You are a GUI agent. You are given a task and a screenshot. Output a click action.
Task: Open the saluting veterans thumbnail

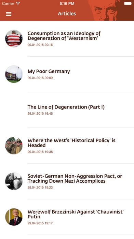pyautogui.click(x=14, y=145)
